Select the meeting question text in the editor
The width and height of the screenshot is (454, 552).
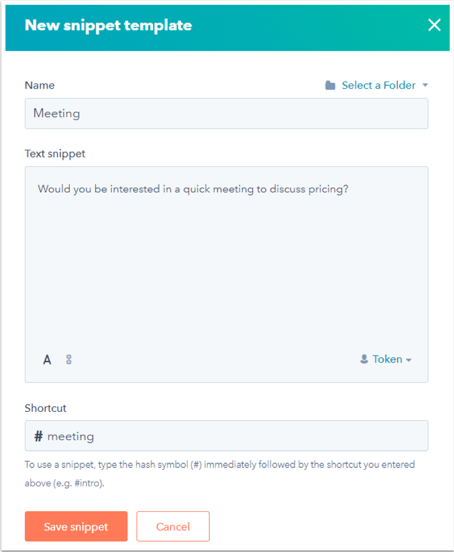(x=189, y=189)
